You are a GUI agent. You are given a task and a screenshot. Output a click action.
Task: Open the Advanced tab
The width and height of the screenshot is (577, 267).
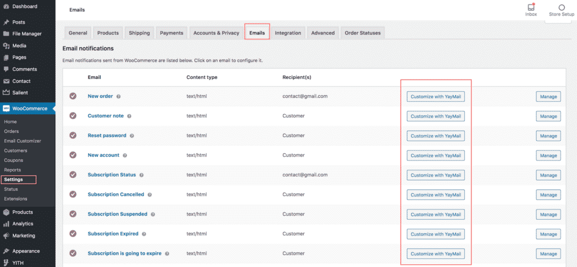pos(323,33)
